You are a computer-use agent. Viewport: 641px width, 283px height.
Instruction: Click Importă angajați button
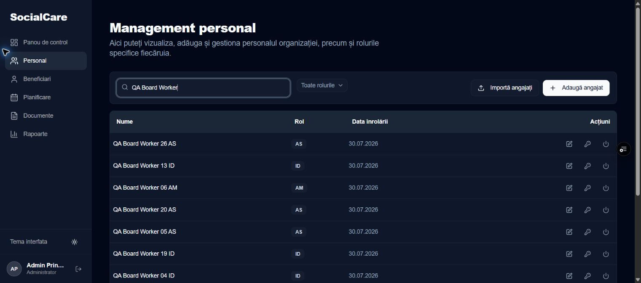505,88
